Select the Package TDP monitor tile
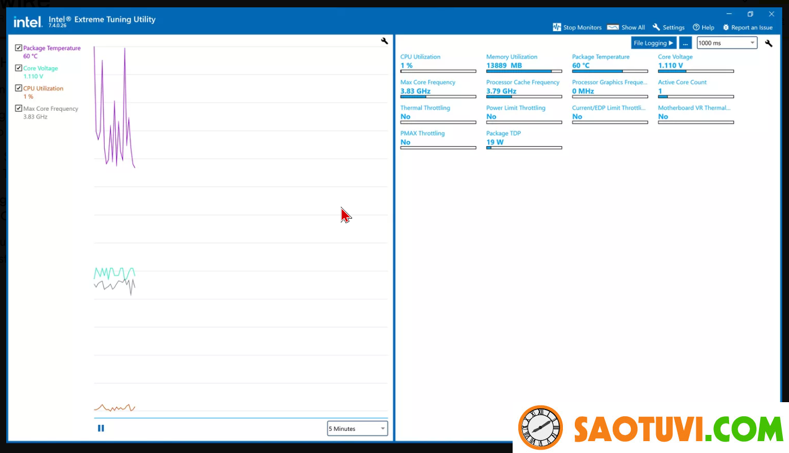The height and width of the screenshot is (453, 789). 524,140
